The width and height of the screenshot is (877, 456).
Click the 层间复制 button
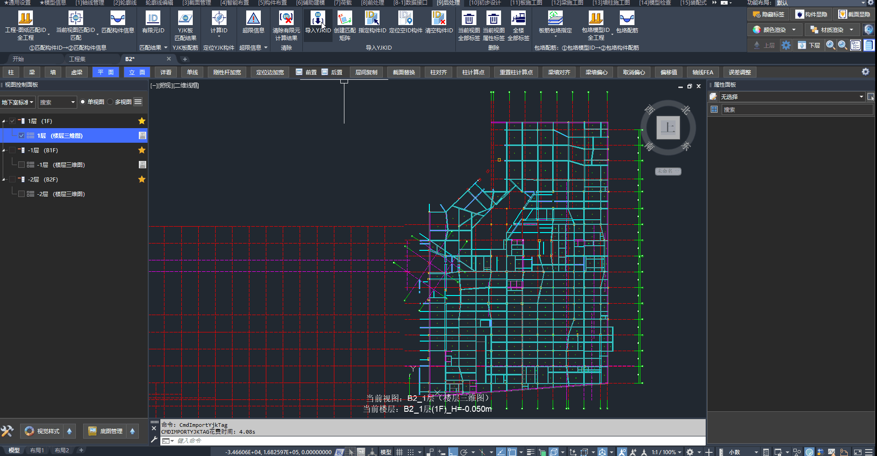pyautogui.click(x=366, y=73)
